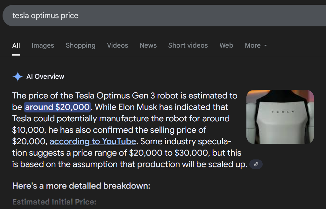Focus the "tesla optimus price" search box
This screenshot has width=326, height=209.
coord(127,16)
